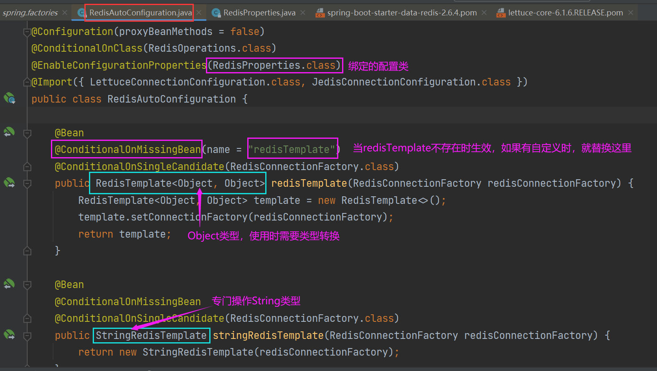Click JedisConnectionConfiguration.class in @Import
The image size is (657, 371).
(411, 82)
